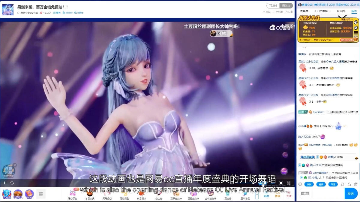Open the 包裹 backpack
This screenshot has height=202, width=360.
tap(266, 195)
